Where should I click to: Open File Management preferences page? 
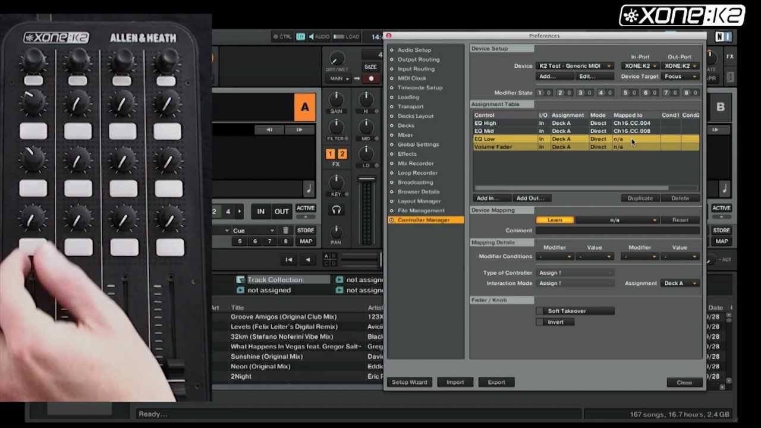point(421,210)
